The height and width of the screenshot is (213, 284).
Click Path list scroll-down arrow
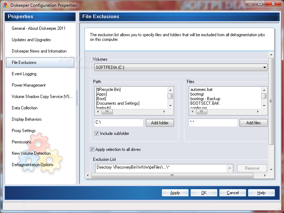(x=170, y=105)
